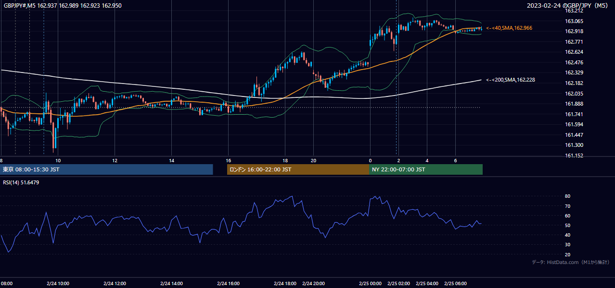Click the 2/24 20:00 date label
This screenshot has height=288, width=615.
click(x=313, y=283)
